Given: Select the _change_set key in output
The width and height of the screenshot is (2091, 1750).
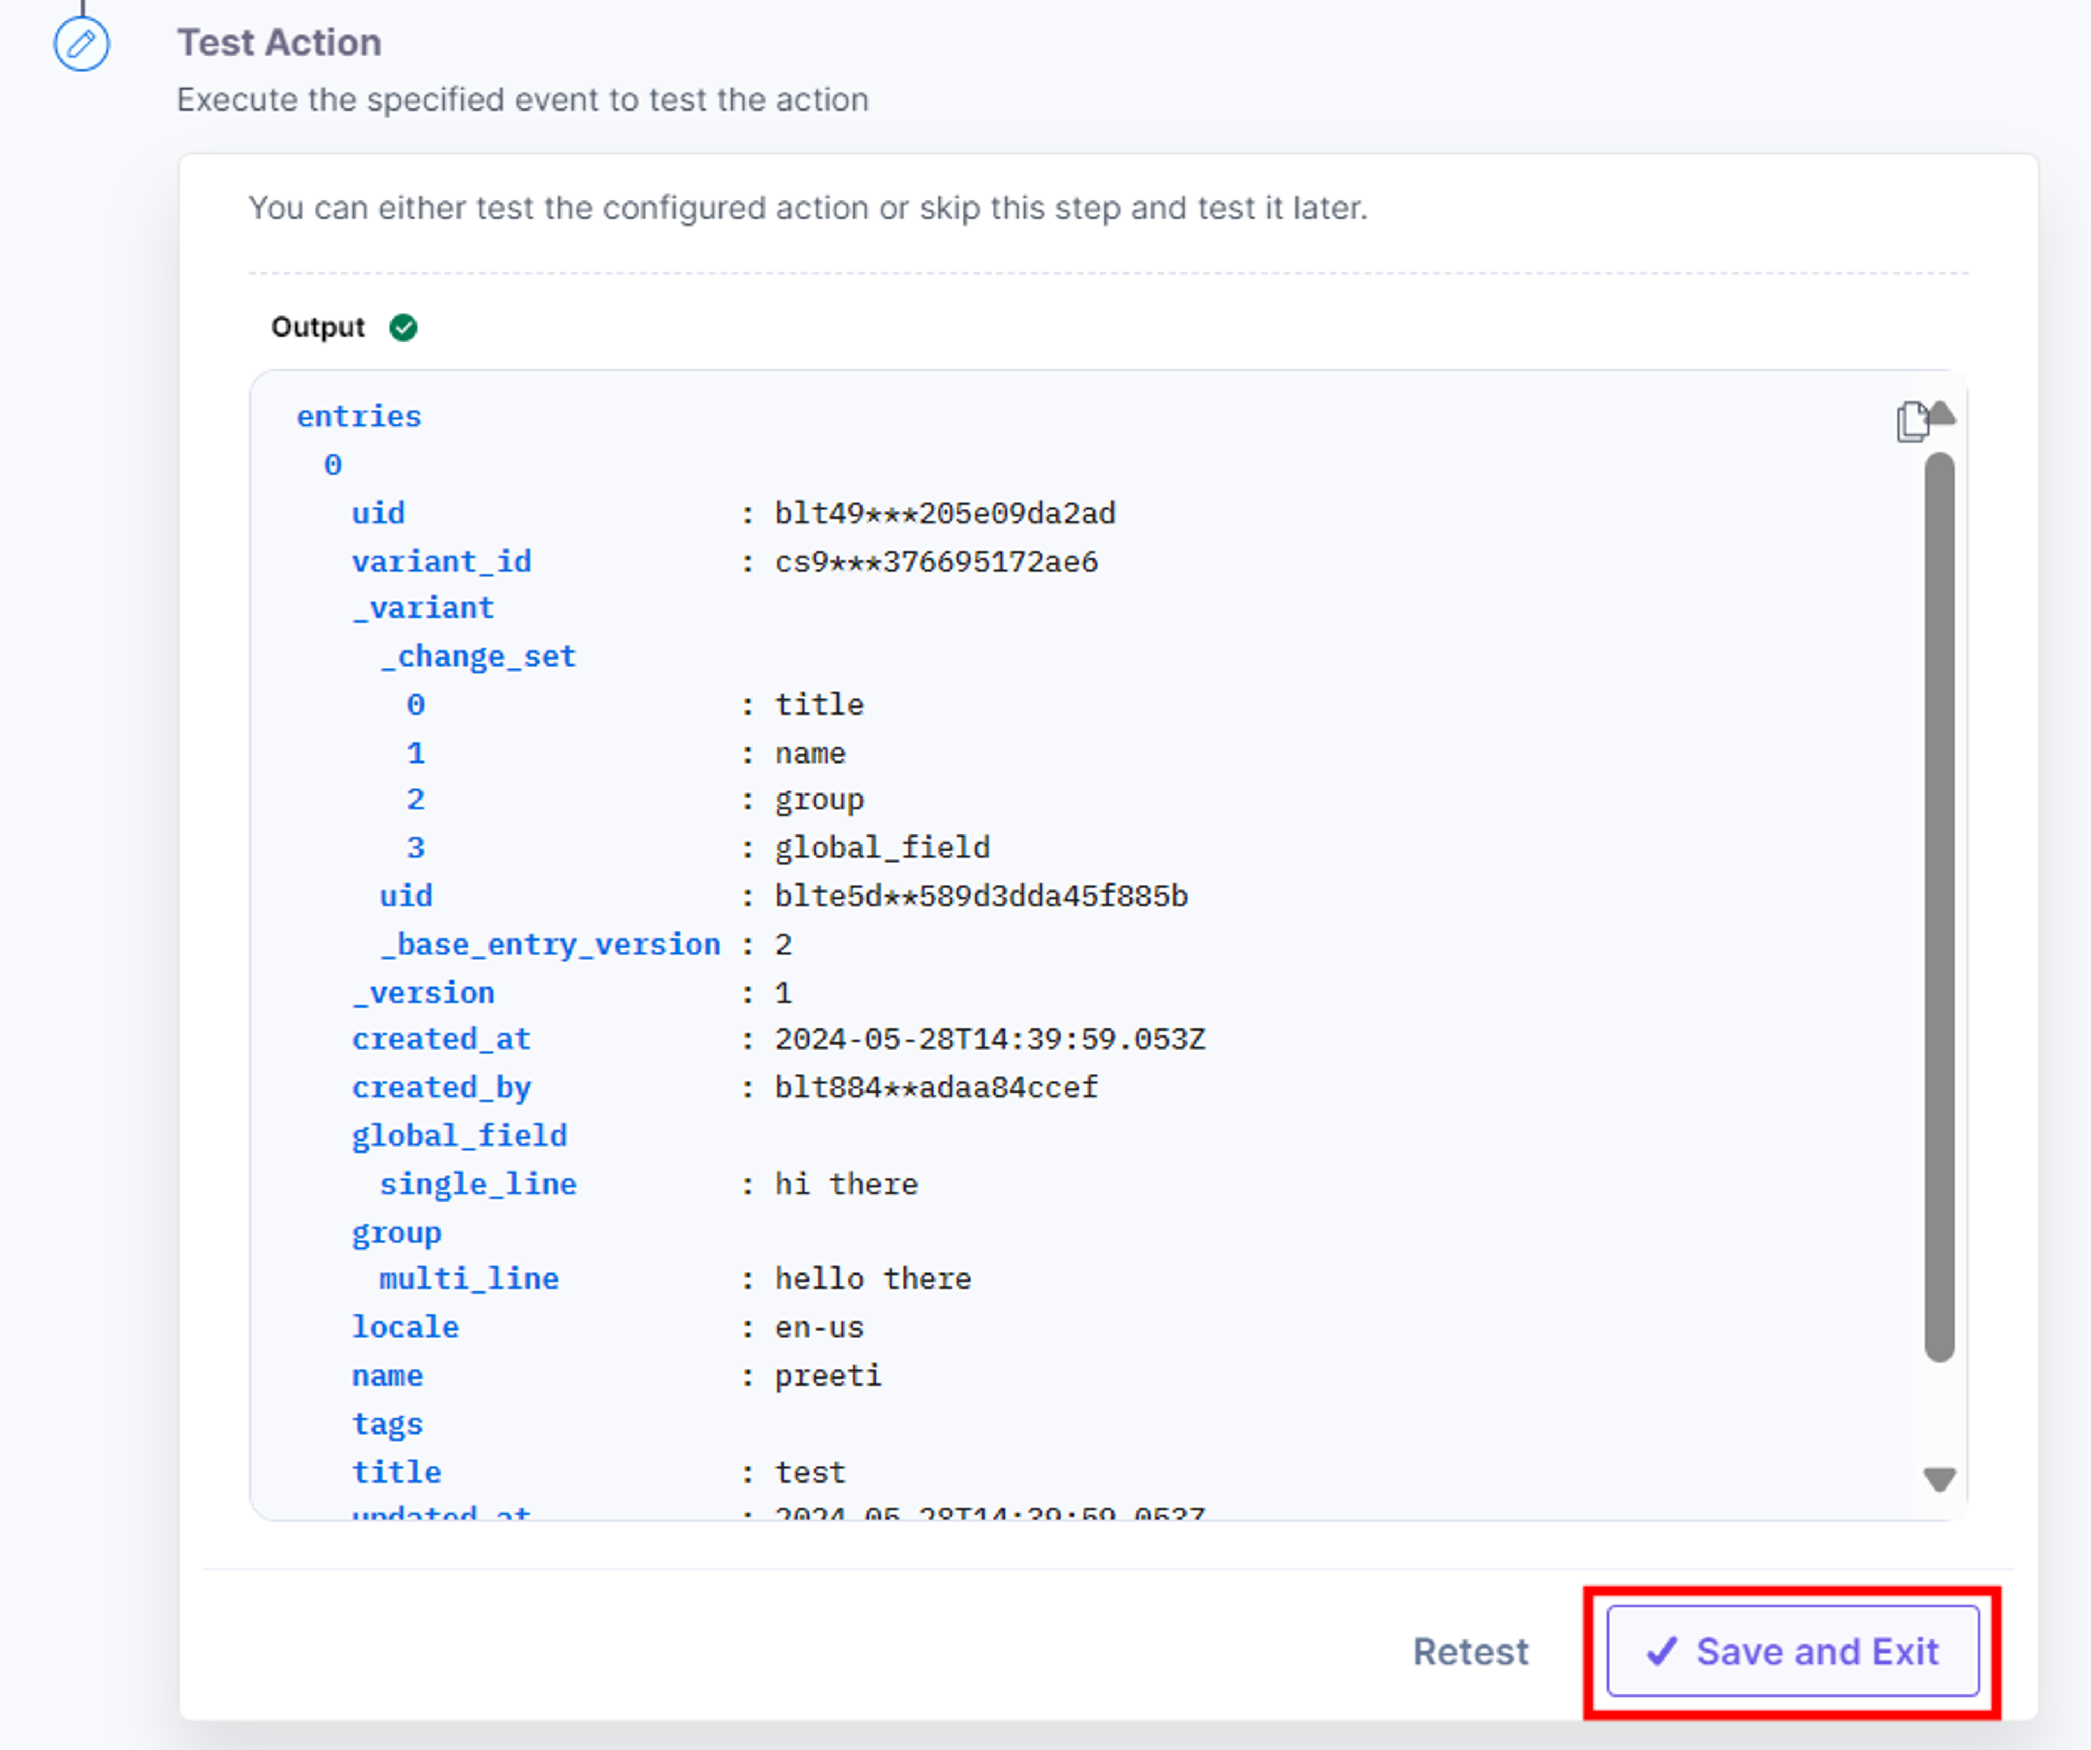Looking at the screenshot, I should (x=478, y=656).
